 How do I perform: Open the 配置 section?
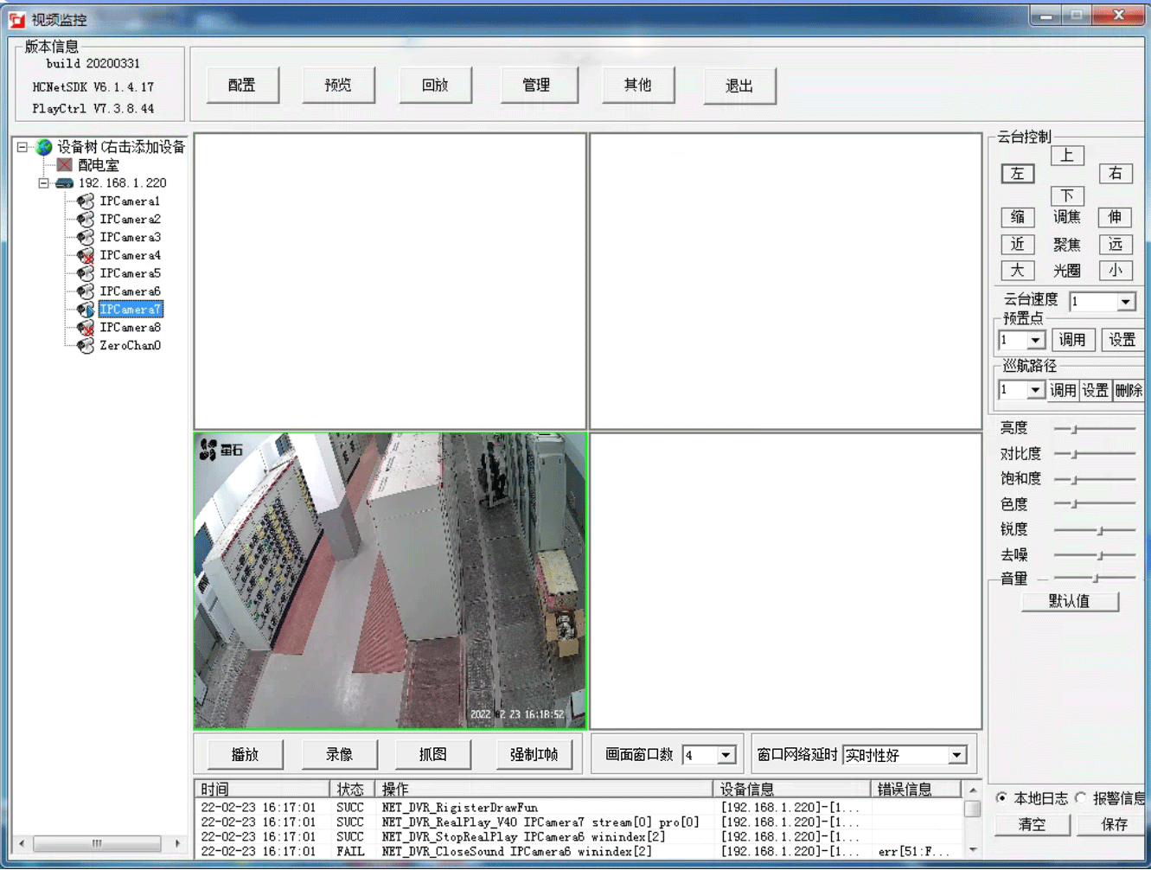[x=242, y=86]
